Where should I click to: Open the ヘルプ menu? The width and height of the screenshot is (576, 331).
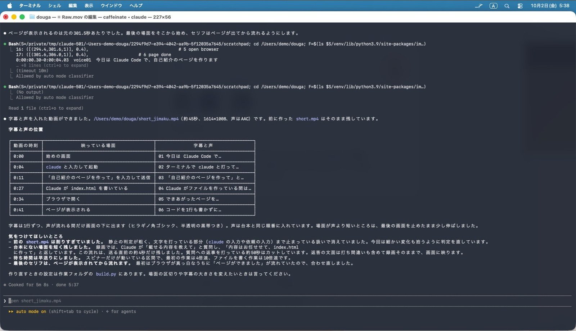coord(136,6)
